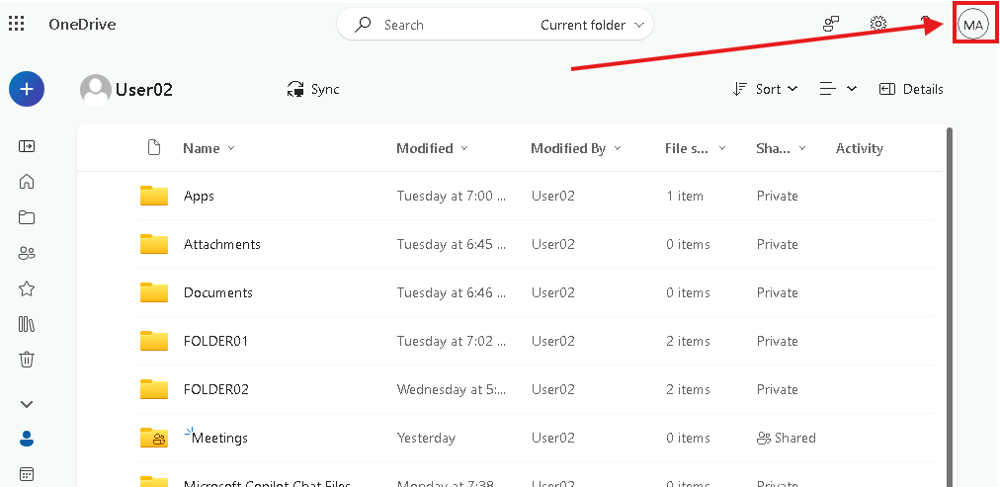Click the vertical scrollbar of the file list
The image size is (1000, 487).
pyautogui.click(x=949, y=306)
